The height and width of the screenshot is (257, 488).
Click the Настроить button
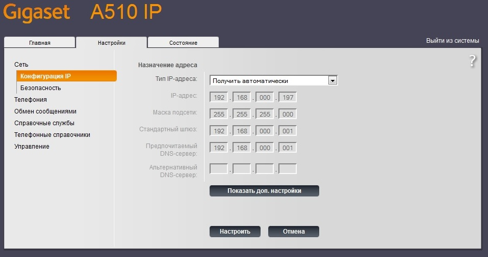pyautogui.click(x=235, y=232)
